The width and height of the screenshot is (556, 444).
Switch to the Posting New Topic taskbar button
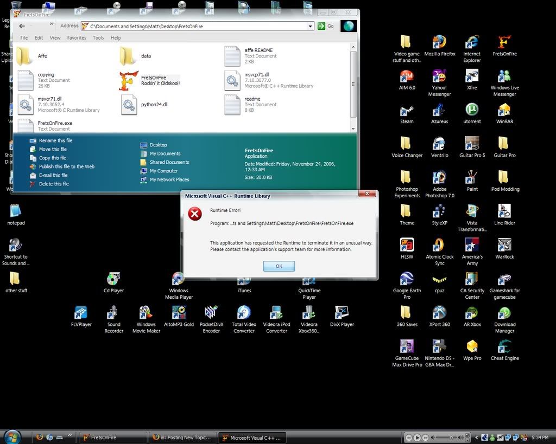pyautogui.click(x=182, y=437)
